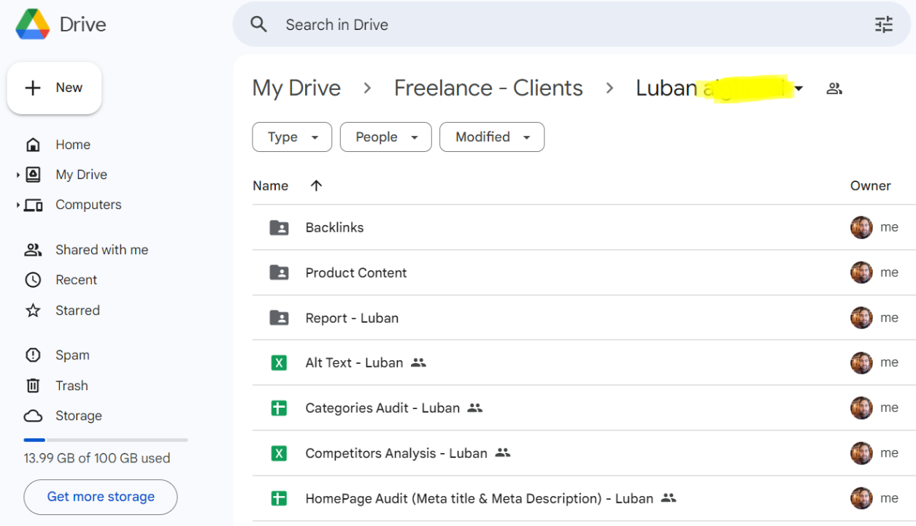
Task: Open Starred in the sidebar
Action: click(77, 310)
